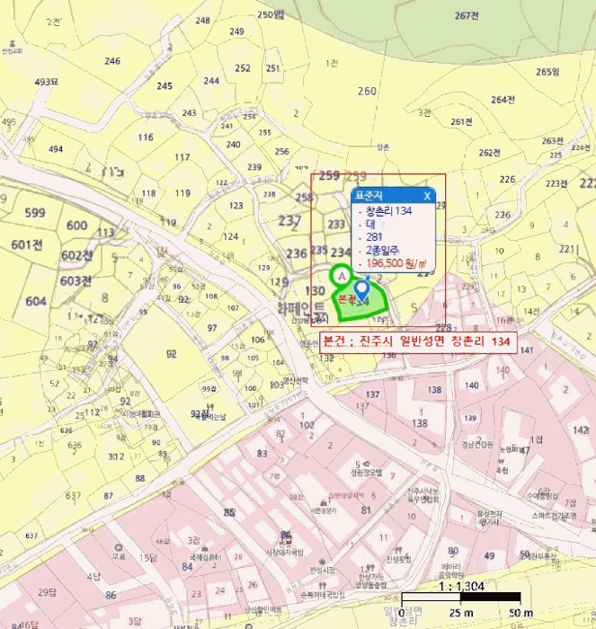Click the 창촌리 134 address line in popup
This screenshot has height=629, width=596.
tap(388, 210)
